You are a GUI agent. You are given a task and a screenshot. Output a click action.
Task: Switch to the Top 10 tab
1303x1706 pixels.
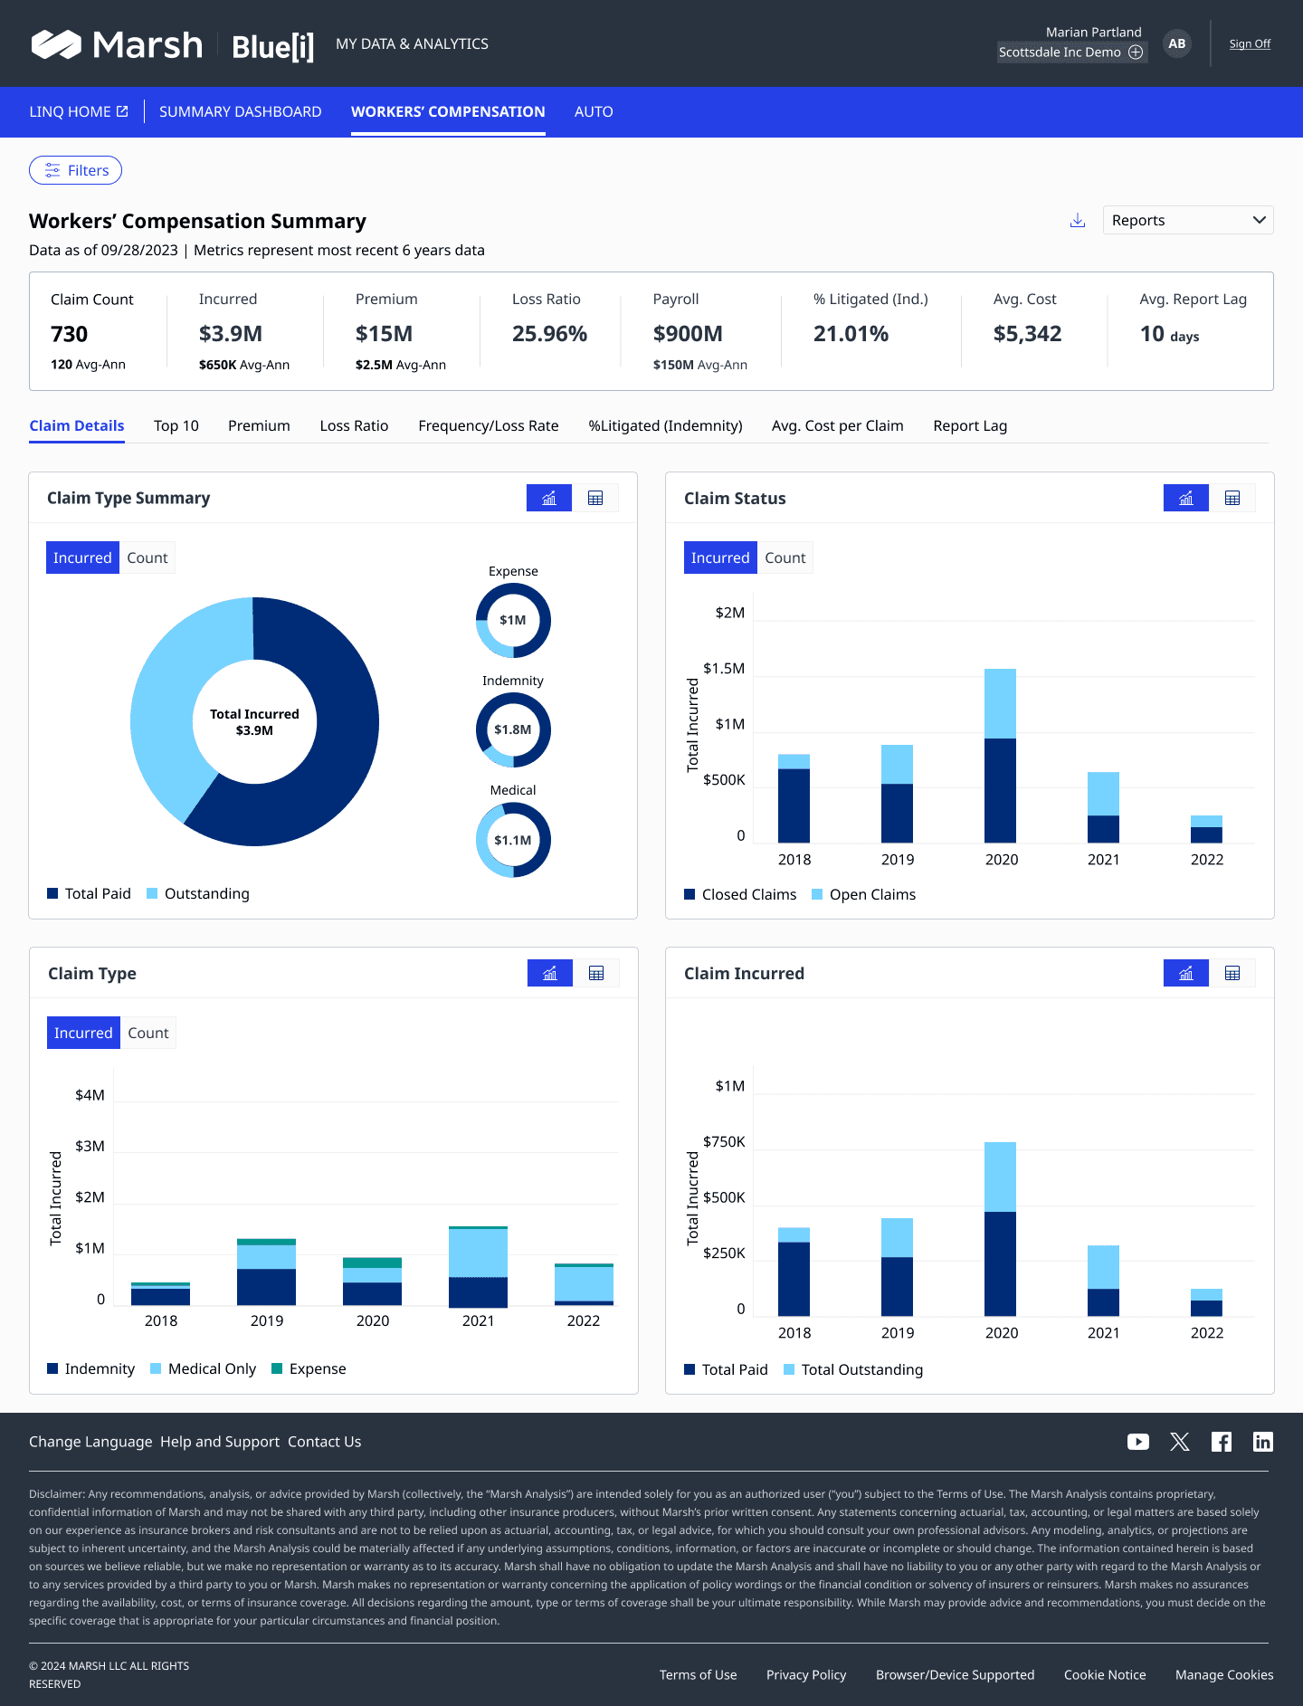click(176, 425)
